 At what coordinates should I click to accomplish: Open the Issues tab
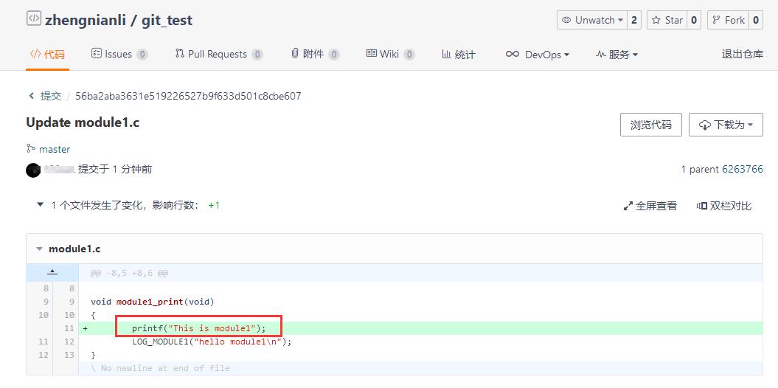click(x=119, y=54)
